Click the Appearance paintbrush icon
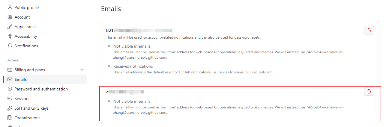The width and height of the screenshot is (392, 127). tap(10, 27)
